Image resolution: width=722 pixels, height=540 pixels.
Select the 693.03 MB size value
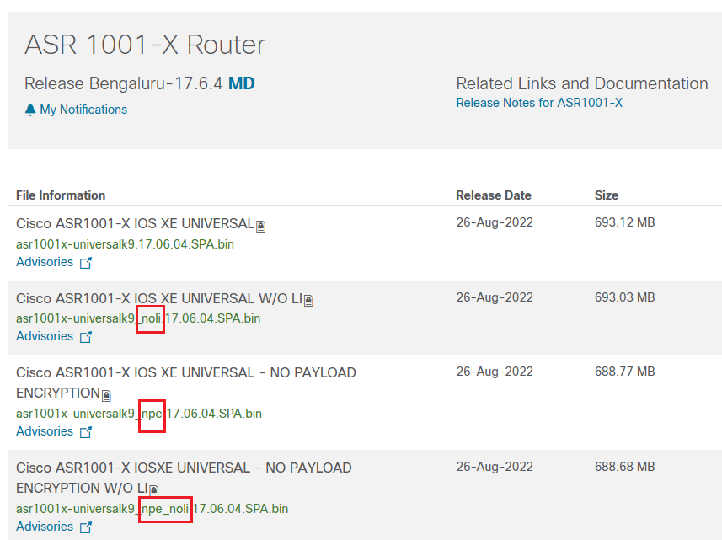pos(624,297)
